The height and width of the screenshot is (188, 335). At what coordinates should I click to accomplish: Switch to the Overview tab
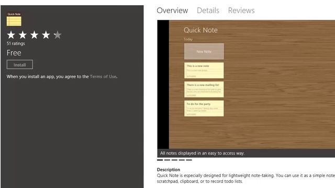(x=172, y=10)
